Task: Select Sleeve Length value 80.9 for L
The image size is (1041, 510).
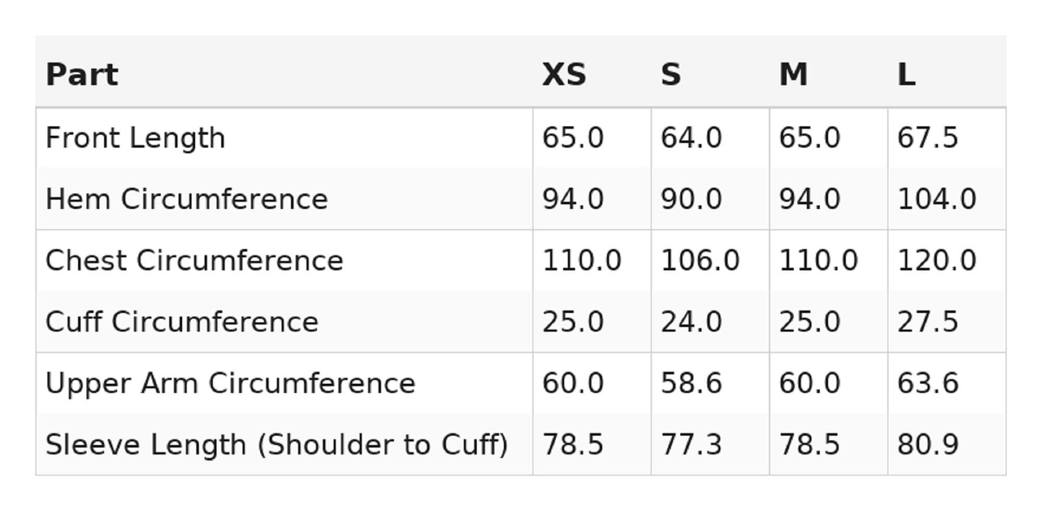Action: [928, 444]
